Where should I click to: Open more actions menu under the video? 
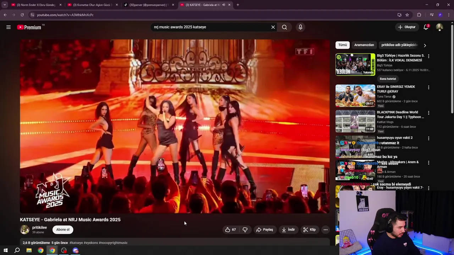tap(325, 229)
